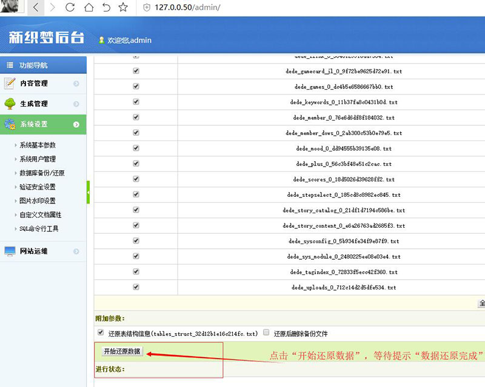
Task: Uncheck the 还原表结构信息 checkbox
Action: [100, 331]
